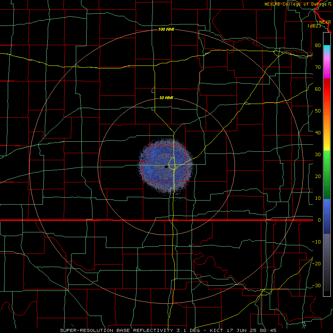The height and width of the screenshot is (333, 333).
Task: Click the '10' value on the dBZ scale
Action: [x=318, y=198]
